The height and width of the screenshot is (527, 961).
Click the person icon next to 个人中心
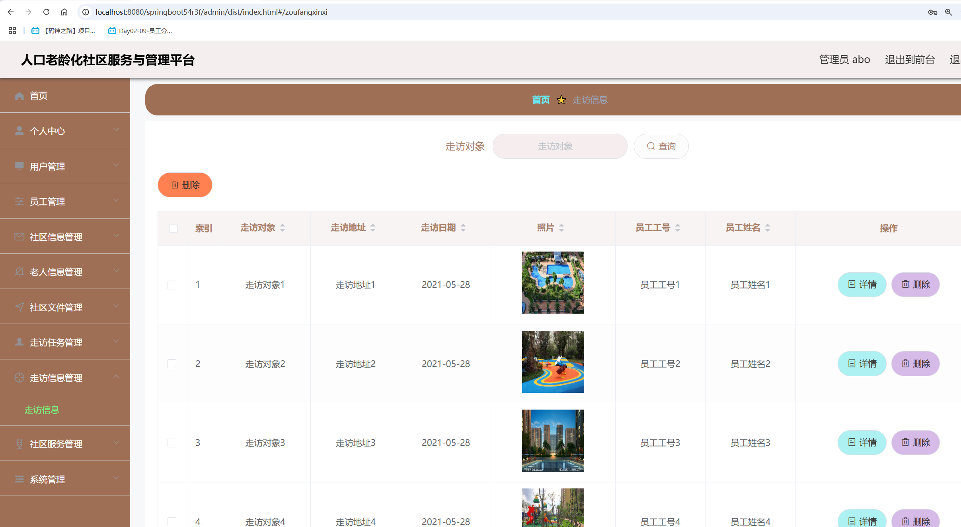tap(19, 131)
